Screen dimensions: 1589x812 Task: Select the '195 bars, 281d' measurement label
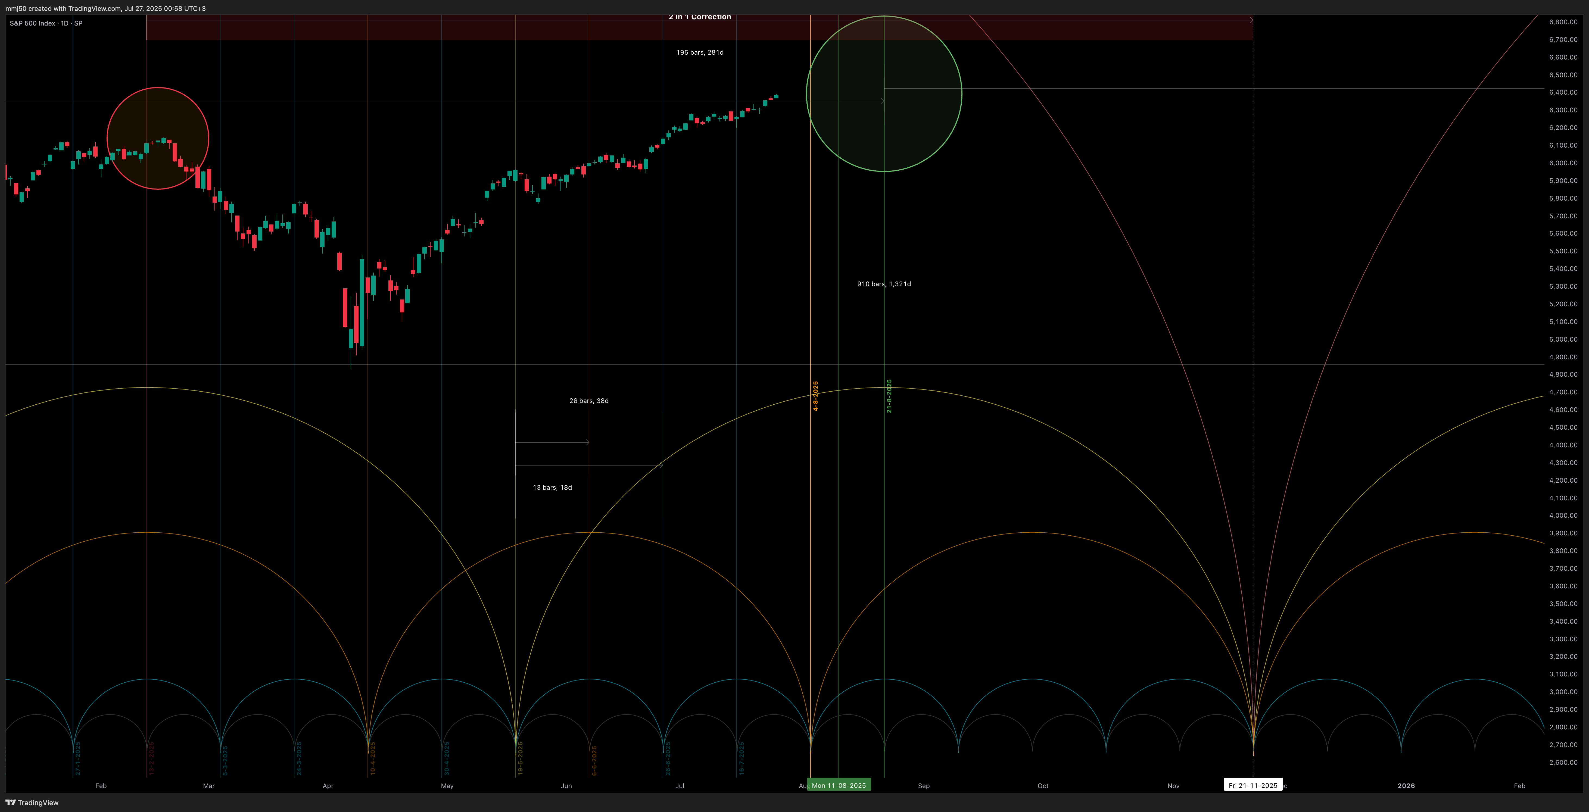pos(700,52)
